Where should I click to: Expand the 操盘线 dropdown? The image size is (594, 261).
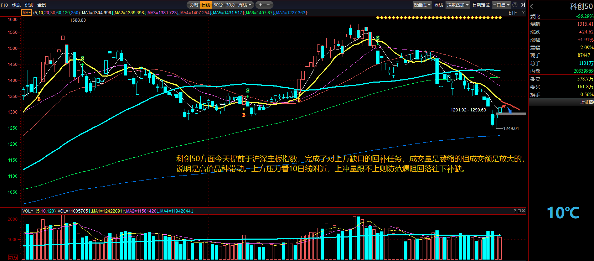click(x=422, y=5)
